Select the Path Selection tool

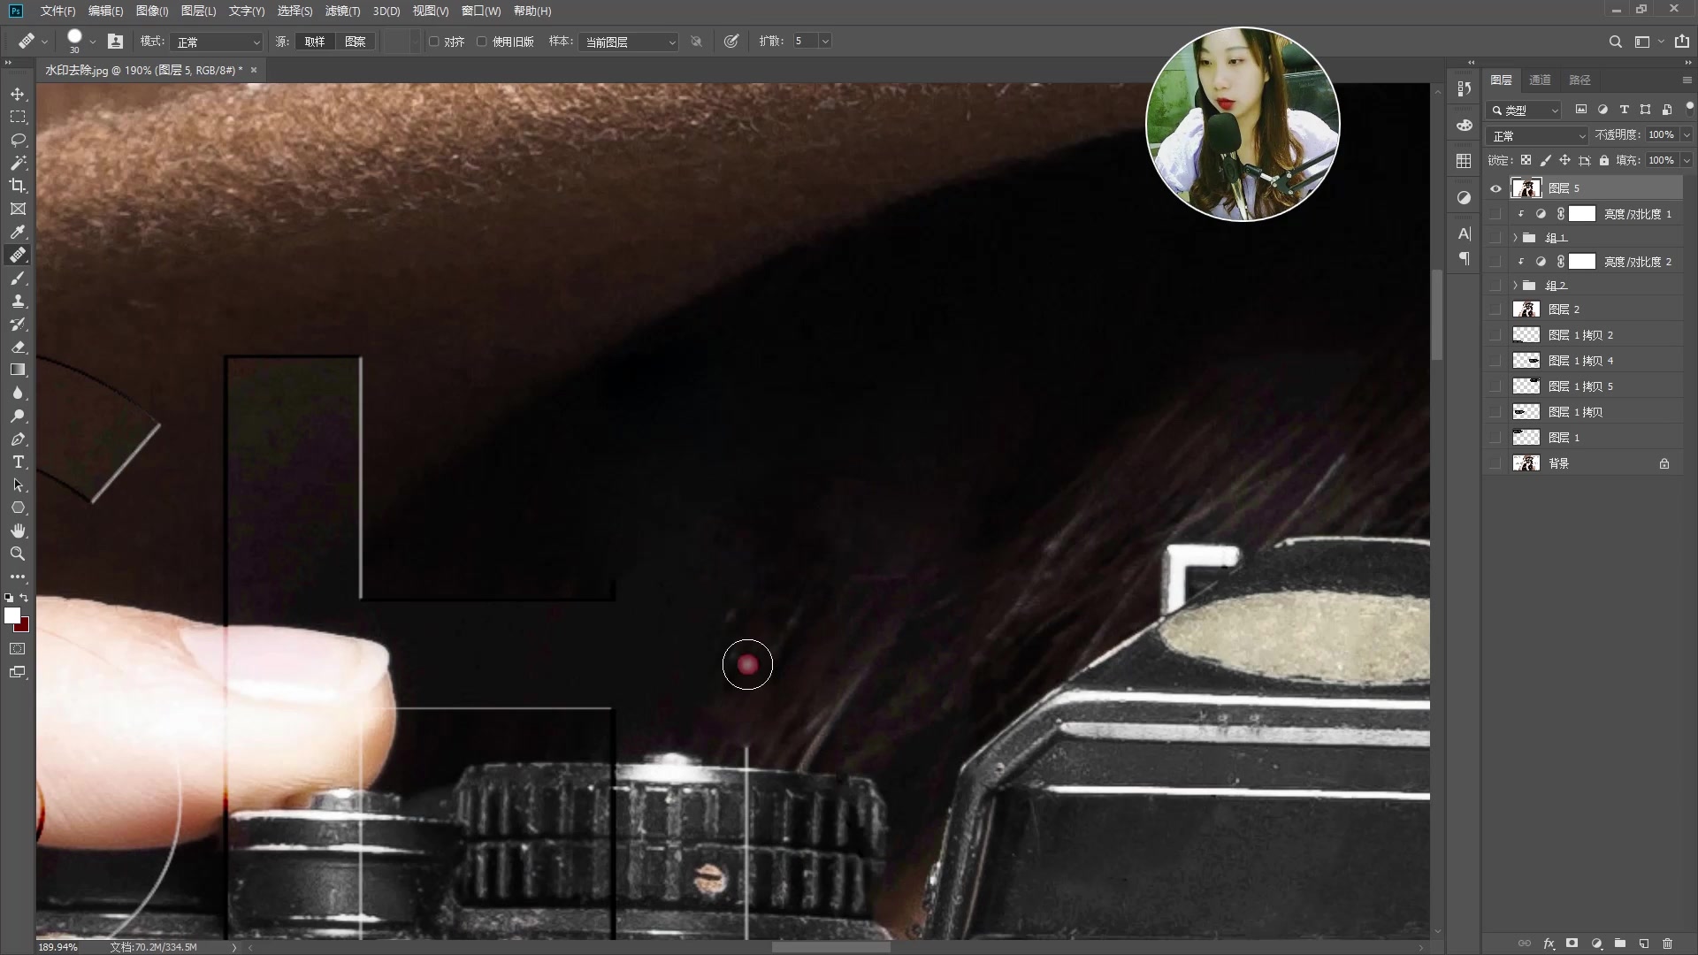tap(18, 485)
